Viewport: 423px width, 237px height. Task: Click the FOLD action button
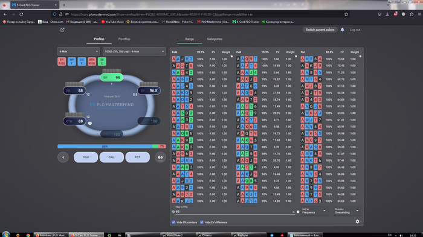pyautogui.click(x=86, y=157)
